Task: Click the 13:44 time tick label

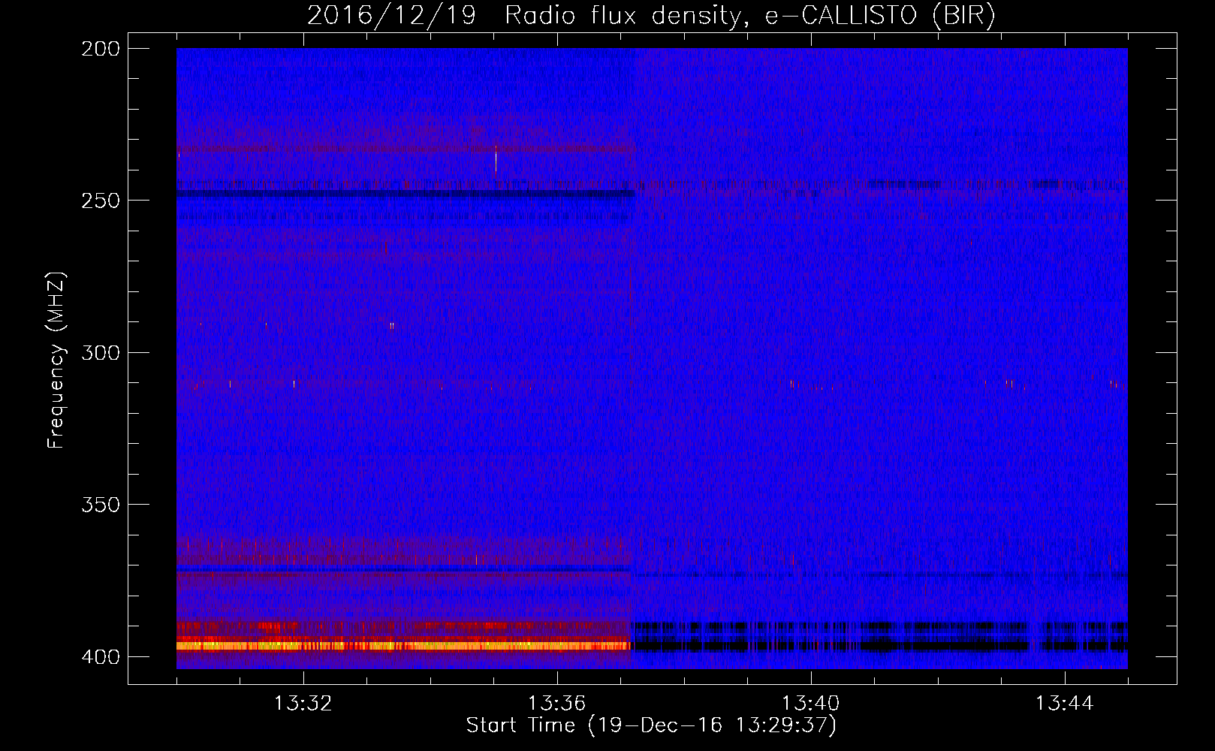Action: point(1064,704)
